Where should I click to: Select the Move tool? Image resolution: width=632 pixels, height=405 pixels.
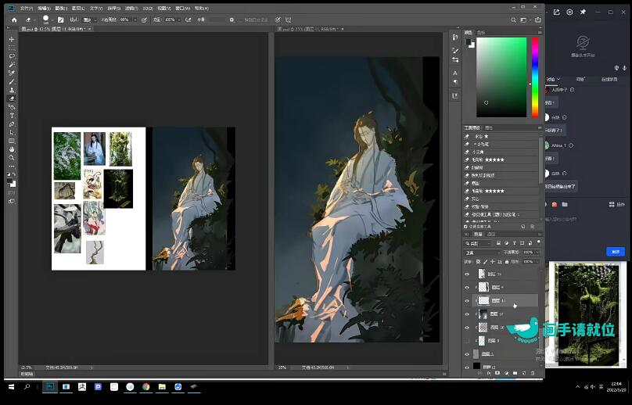click(x=11, y=39)
